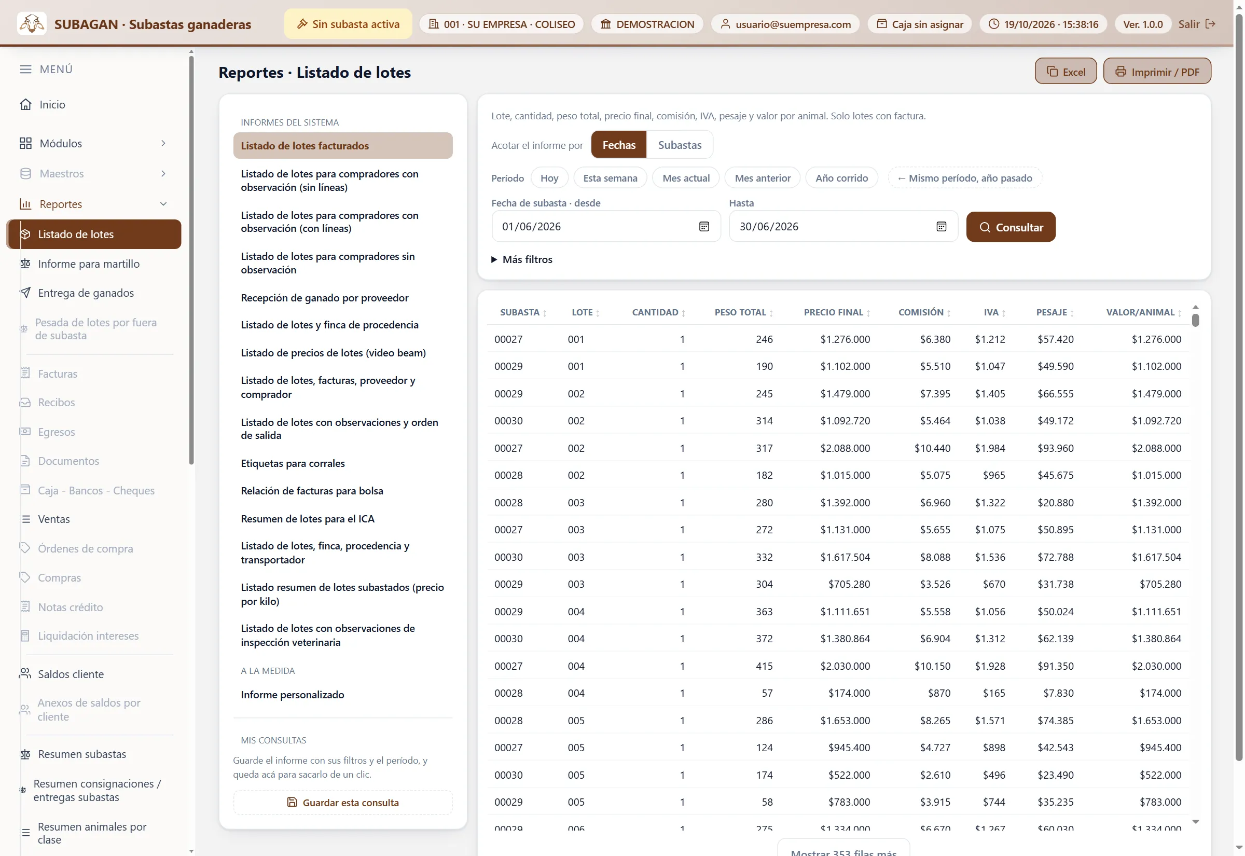Open calendar picker for the desde date
The width and height of the screenshot is (1245, 856).
[x=703, y=226]
